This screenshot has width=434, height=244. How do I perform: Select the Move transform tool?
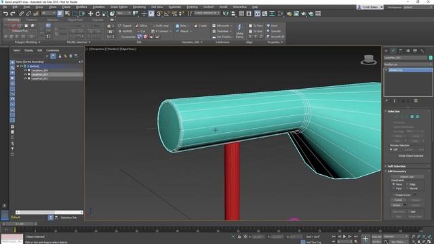90,14
